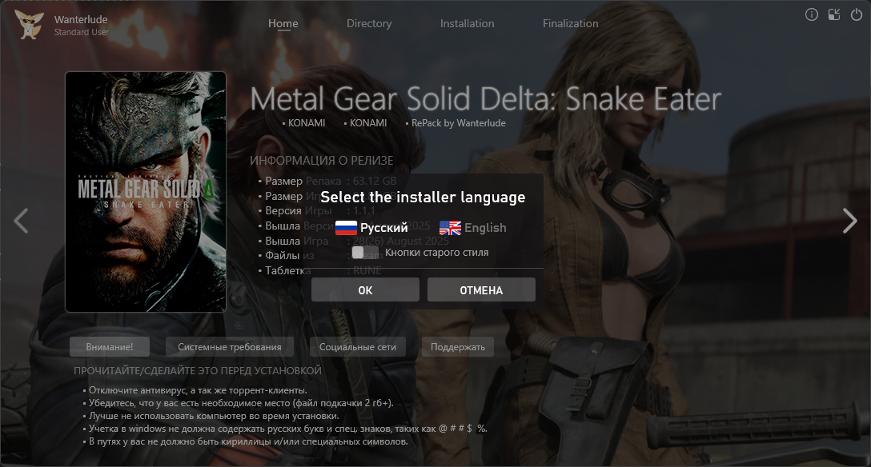Screen dimensions: 871x467
Task: Select the UK/US flag icon
Action: [450, 227]
